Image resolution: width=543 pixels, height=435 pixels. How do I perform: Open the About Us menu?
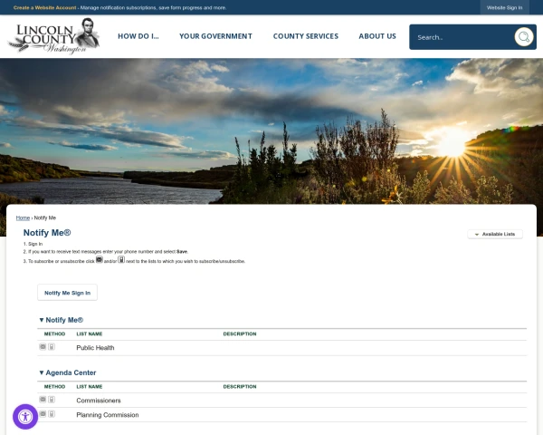pos(377,36)
